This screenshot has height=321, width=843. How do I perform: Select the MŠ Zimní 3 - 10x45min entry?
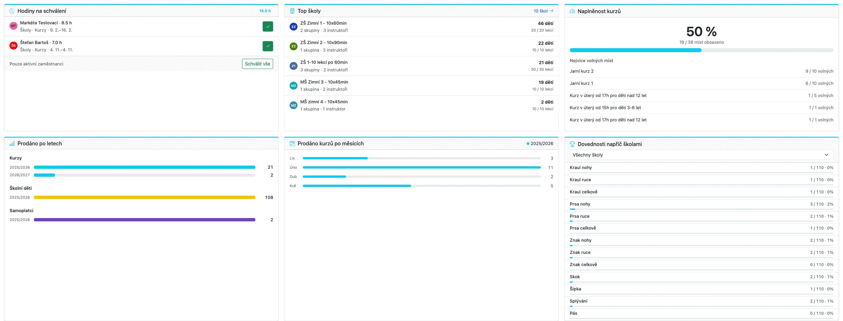tap(421, 86)
